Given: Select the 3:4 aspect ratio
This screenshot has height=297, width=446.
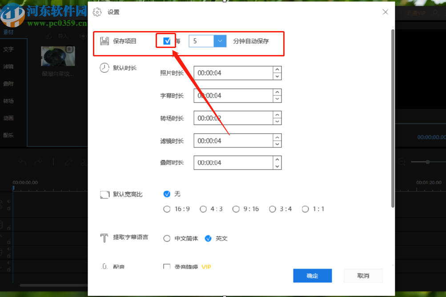Looking at the screenshot, I should [273, 209].
